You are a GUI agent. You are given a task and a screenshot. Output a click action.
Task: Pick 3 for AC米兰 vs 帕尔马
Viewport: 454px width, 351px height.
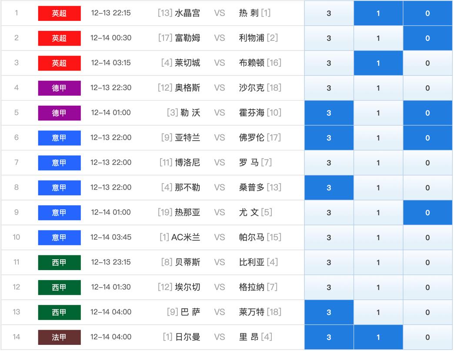pos(329,237)
